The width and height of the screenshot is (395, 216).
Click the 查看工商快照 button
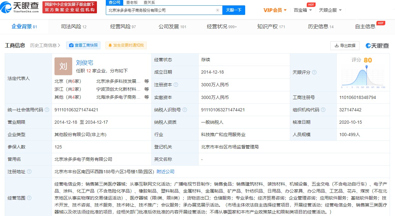tap(83, 45)
